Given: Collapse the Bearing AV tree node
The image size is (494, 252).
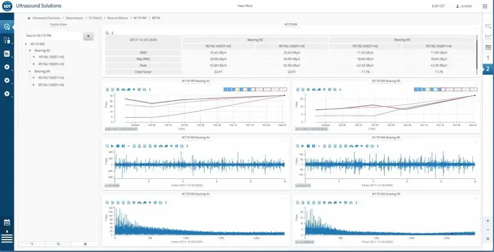Looking at the screenshot, I should coord(30,50).
